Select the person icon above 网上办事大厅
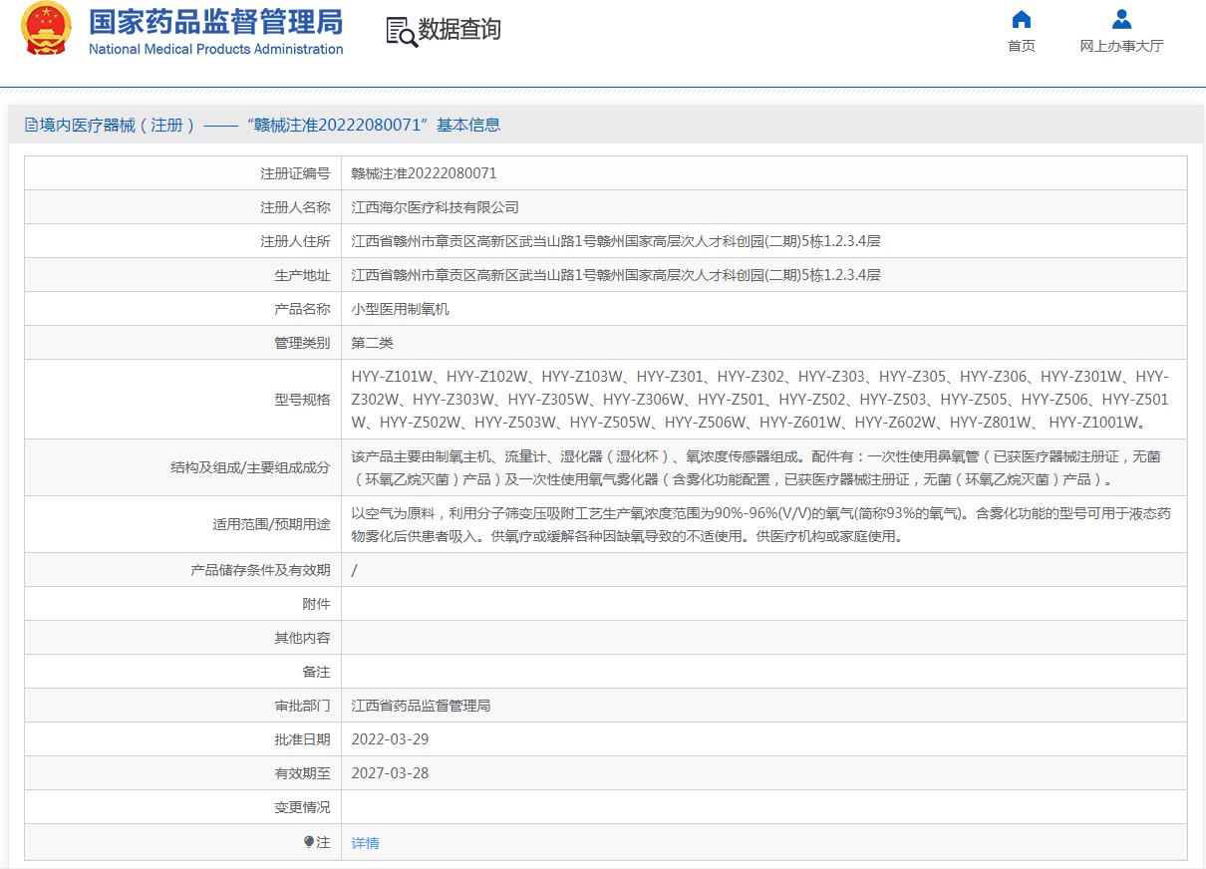The width and height of the screenshot is (1206, 869). pyautogui.click(x=1120, y=19)
